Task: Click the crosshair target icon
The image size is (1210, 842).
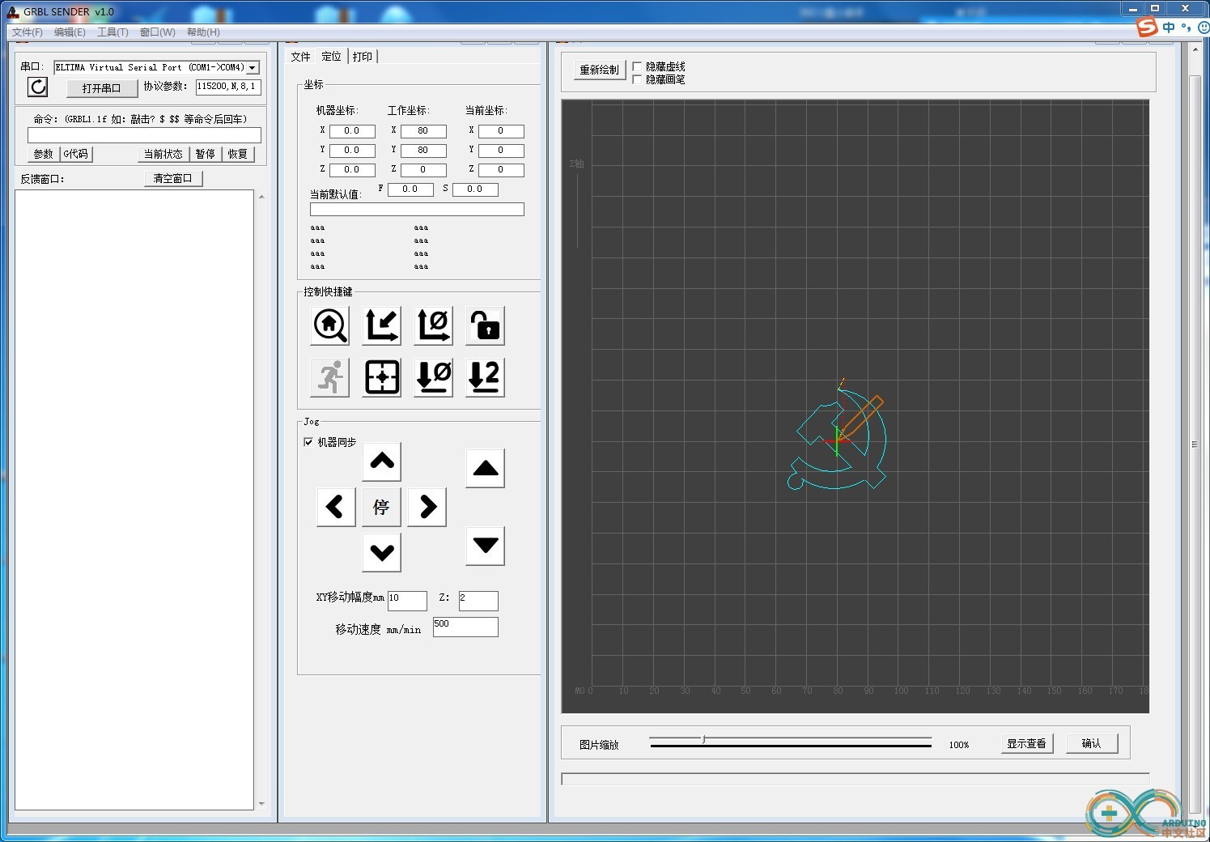Action: [x=382, y=377]
